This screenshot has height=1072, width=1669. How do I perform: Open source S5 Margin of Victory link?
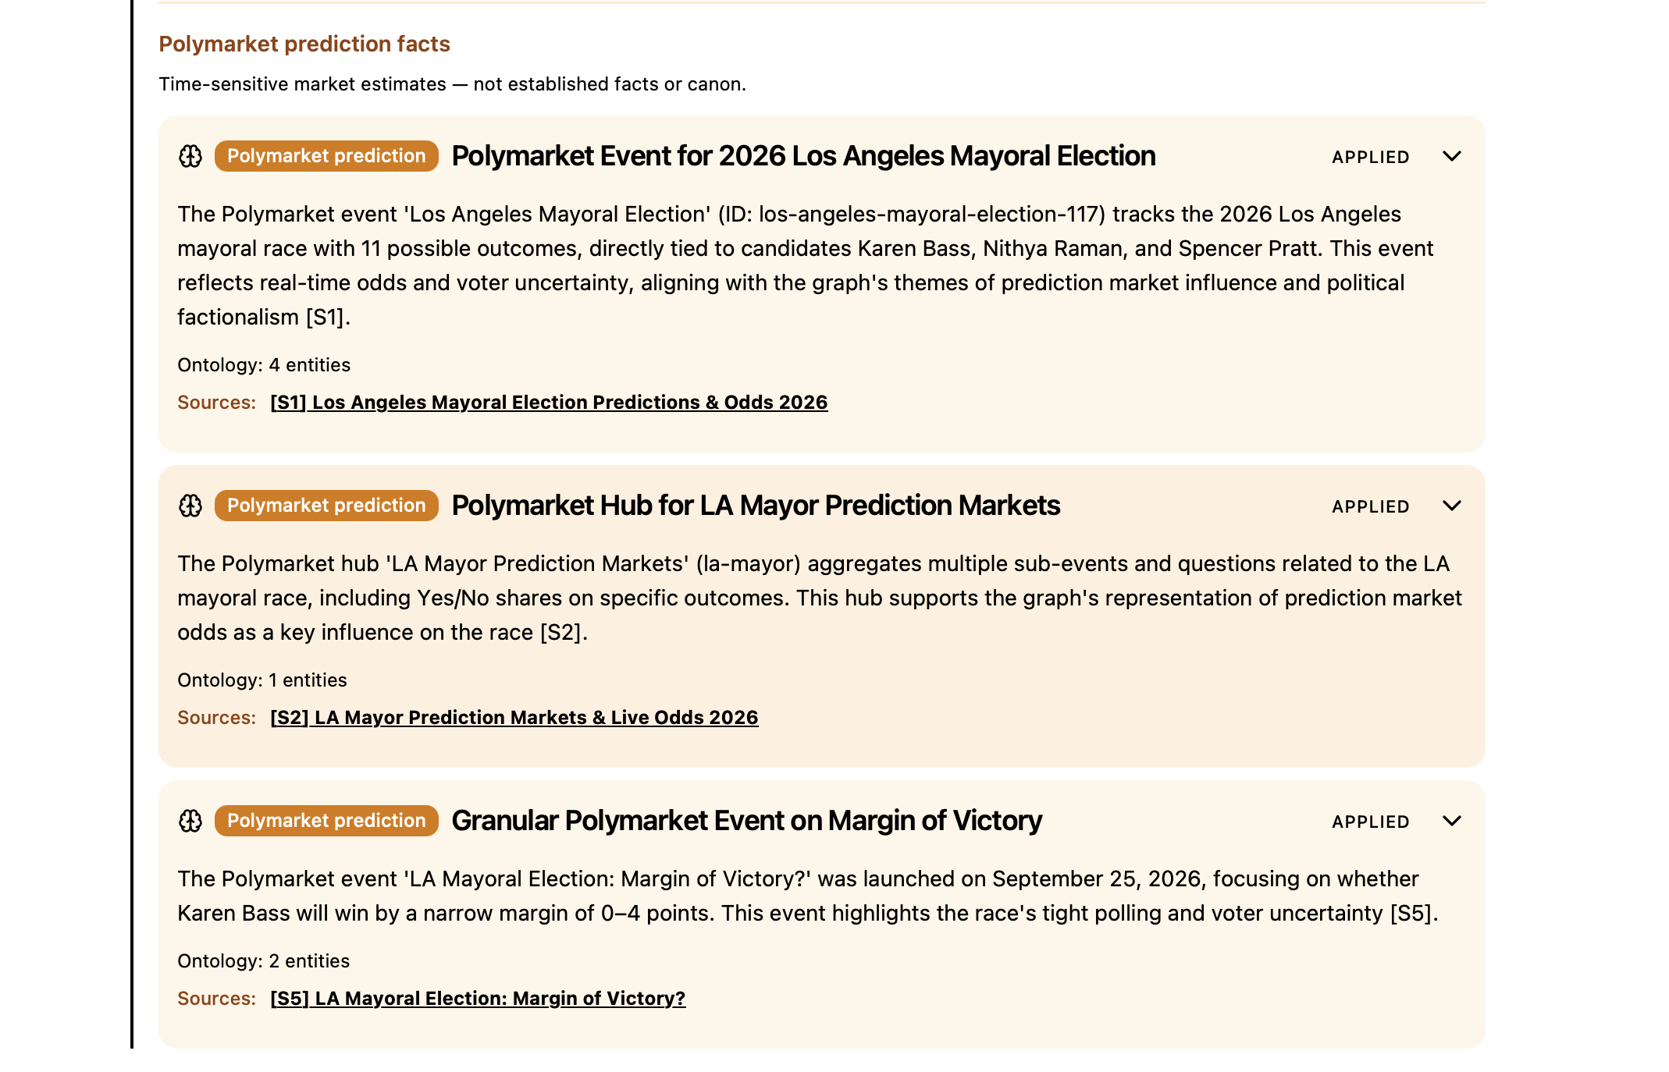[x=478, y=999]
